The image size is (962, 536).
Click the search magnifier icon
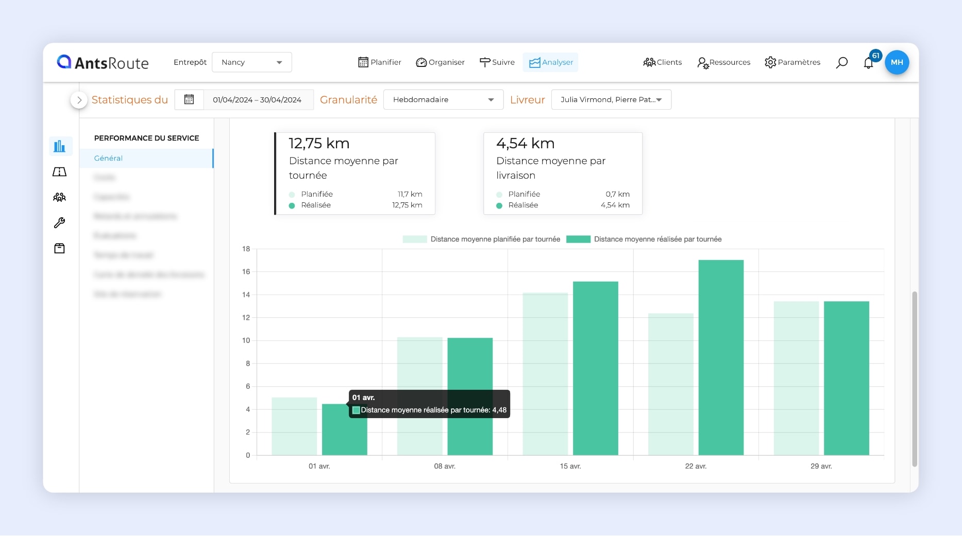(841, 62)
